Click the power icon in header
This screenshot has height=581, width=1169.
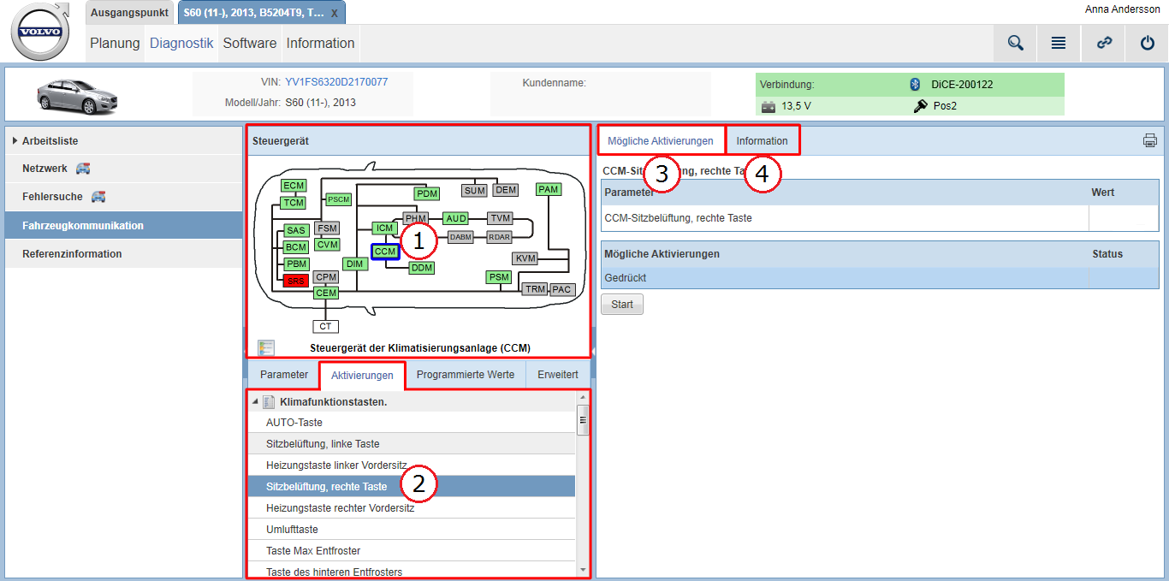point(1148,43)
